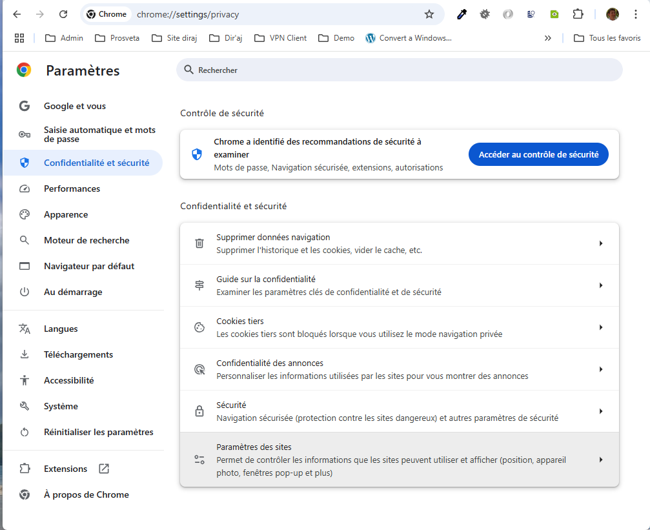This screenshot has width=650, height=530.
Task: Open Navigateur par défaut settings
Action: 83,266
